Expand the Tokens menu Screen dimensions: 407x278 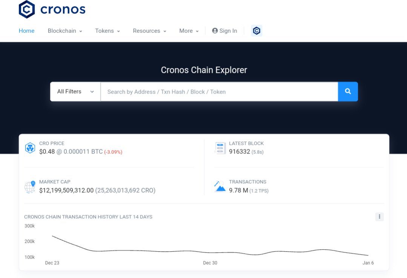coord(108,31)
